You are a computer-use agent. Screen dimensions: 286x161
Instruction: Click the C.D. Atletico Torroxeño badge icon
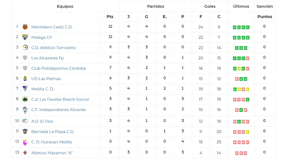(25, 47)
